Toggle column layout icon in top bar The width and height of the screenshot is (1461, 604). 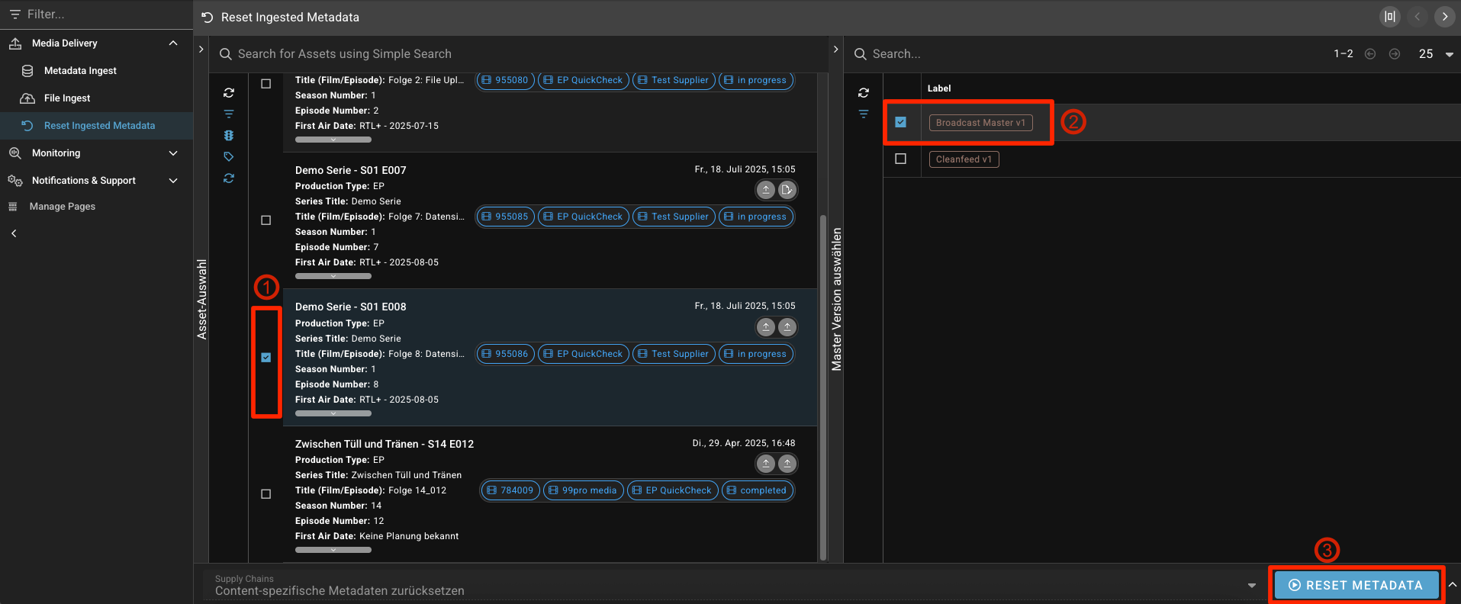click(x=1390, y=17)
